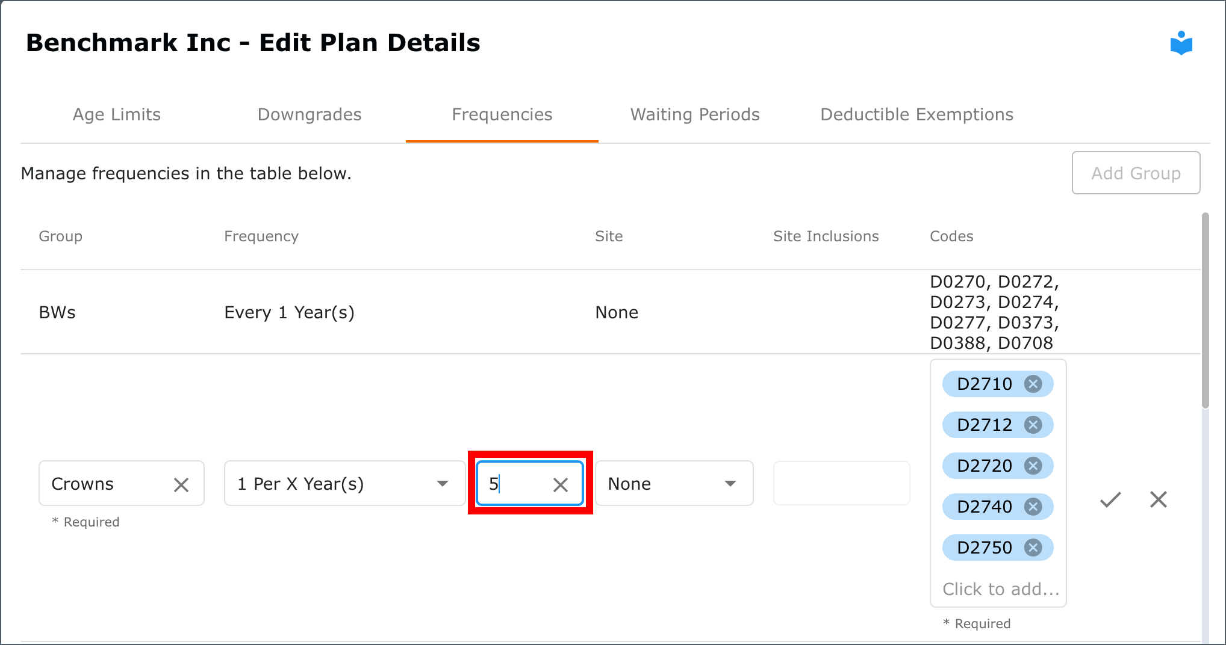Image resolution: width=1226 pixels, height=645 pixels.
Task: Remove the D2740 code chip
Action: (x=1033, y=507)
